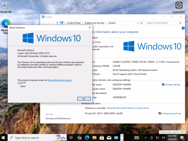This screenshot has height=141, width=188.
Task: Click the search magnifier in Control Panel
Action: pos(180,23)
